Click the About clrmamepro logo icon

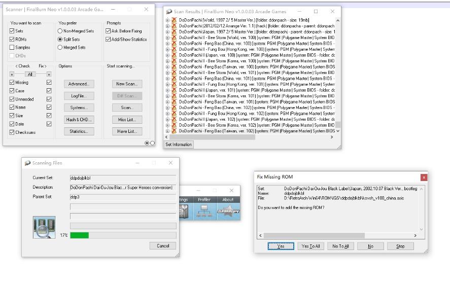228,211
